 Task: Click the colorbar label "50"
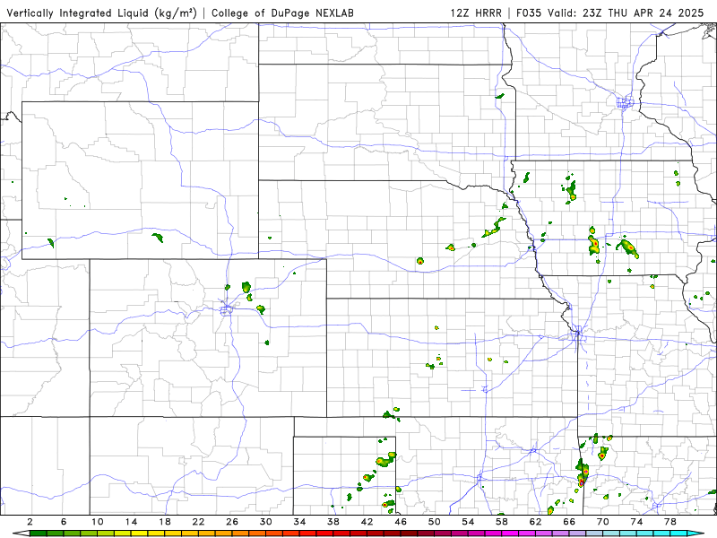pos(435,522)
